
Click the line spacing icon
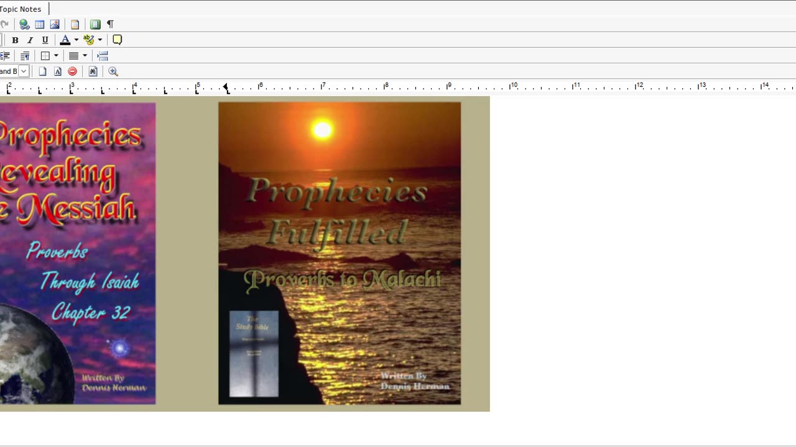(103, 56)
